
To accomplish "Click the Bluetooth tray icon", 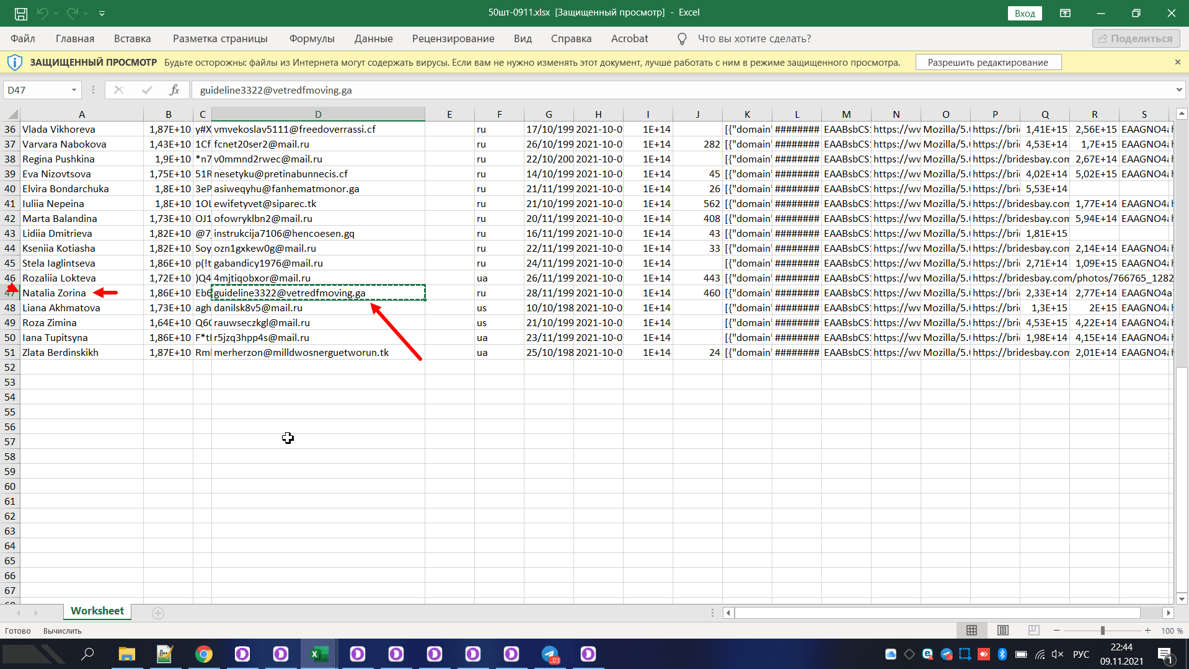I will [1002, 654].
